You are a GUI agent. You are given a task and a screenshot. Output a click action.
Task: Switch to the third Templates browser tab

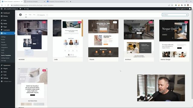(57, 1)
